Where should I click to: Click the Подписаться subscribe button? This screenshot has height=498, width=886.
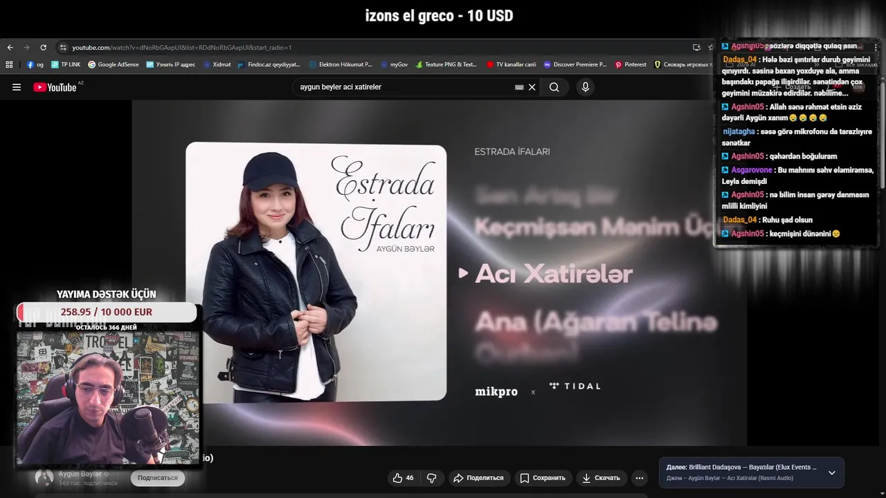tap(158, 478)
